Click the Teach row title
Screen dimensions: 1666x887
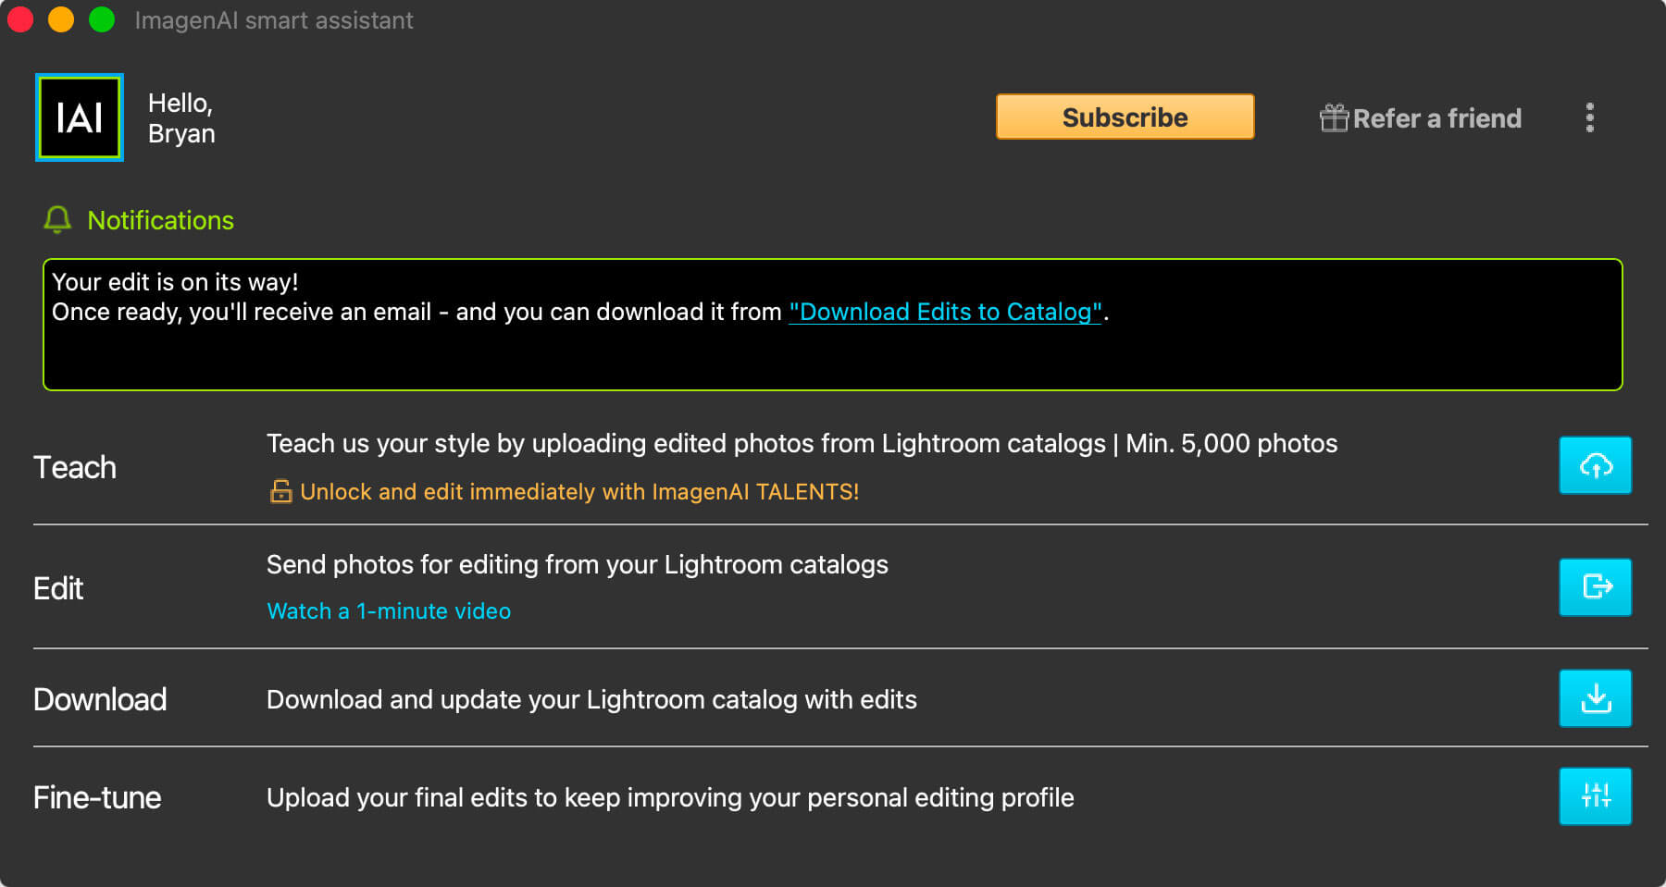(x=75, y=467)
